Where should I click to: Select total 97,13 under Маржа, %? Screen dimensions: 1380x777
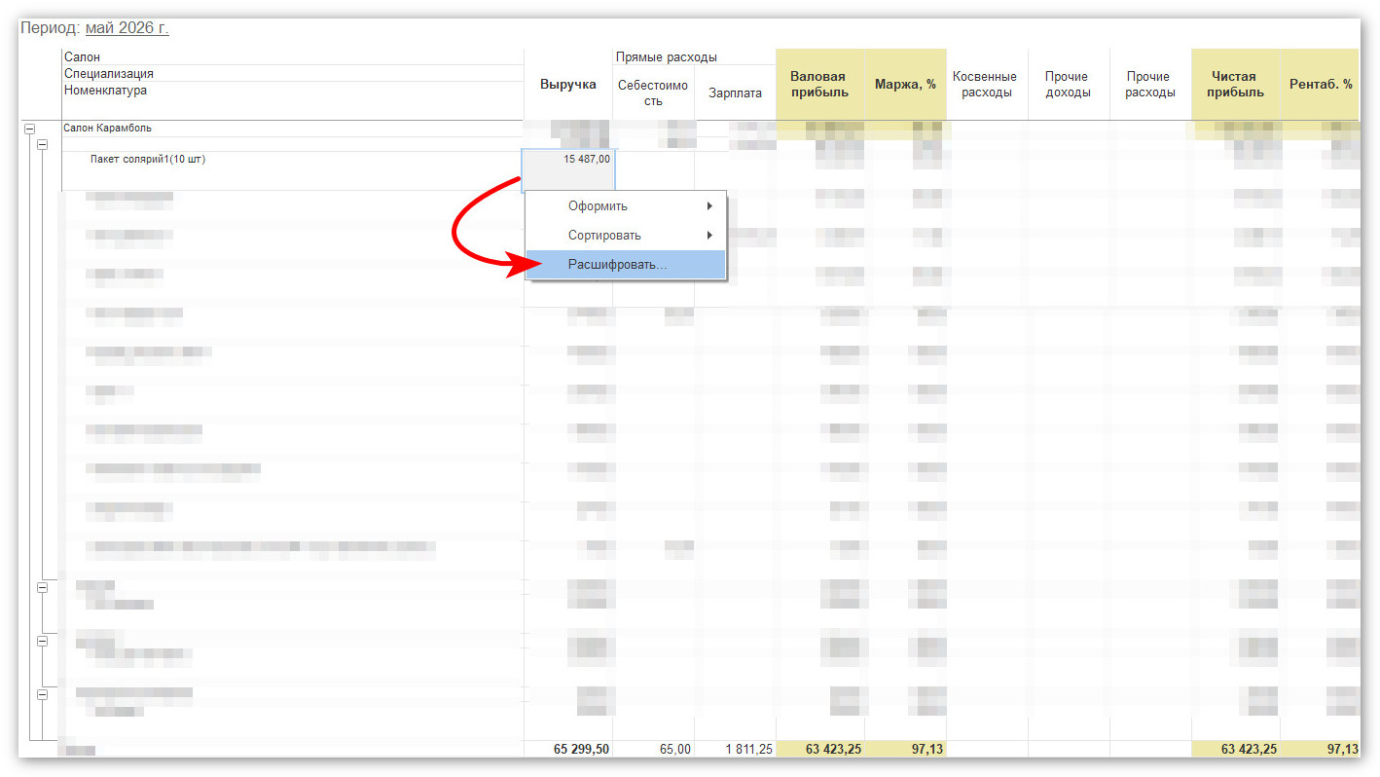coord(926,750)
